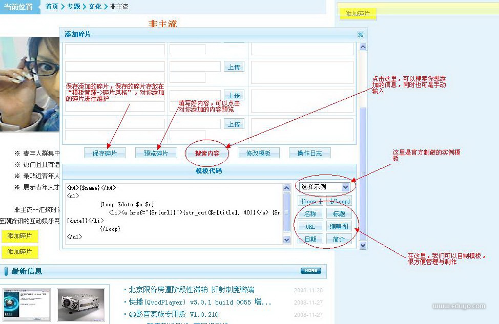499x324 pixels.
Task: Click the MORE button beside 最新信息
Action: point(310,271)
